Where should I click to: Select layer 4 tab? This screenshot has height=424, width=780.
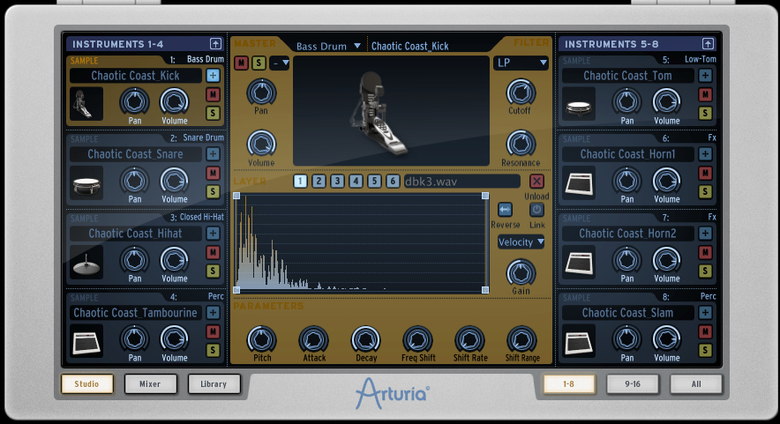(x=356, y=182)
